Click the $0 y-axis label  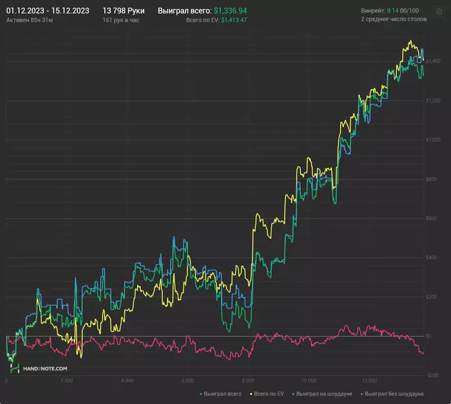(428, 336)
